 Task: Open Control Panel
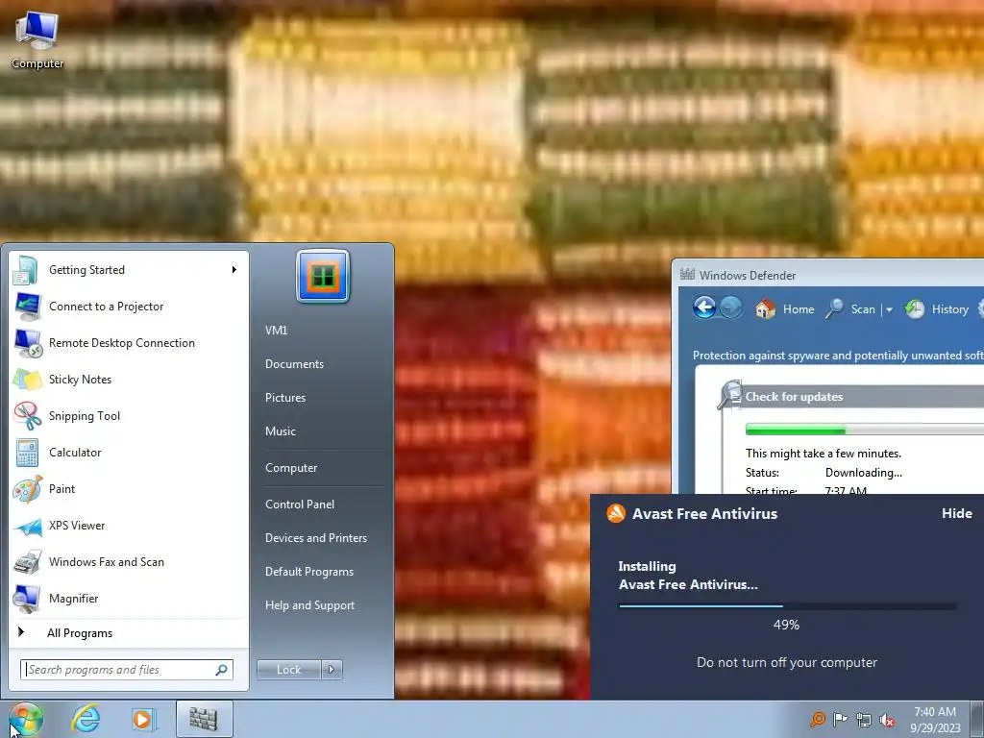[x=300, y=504]
